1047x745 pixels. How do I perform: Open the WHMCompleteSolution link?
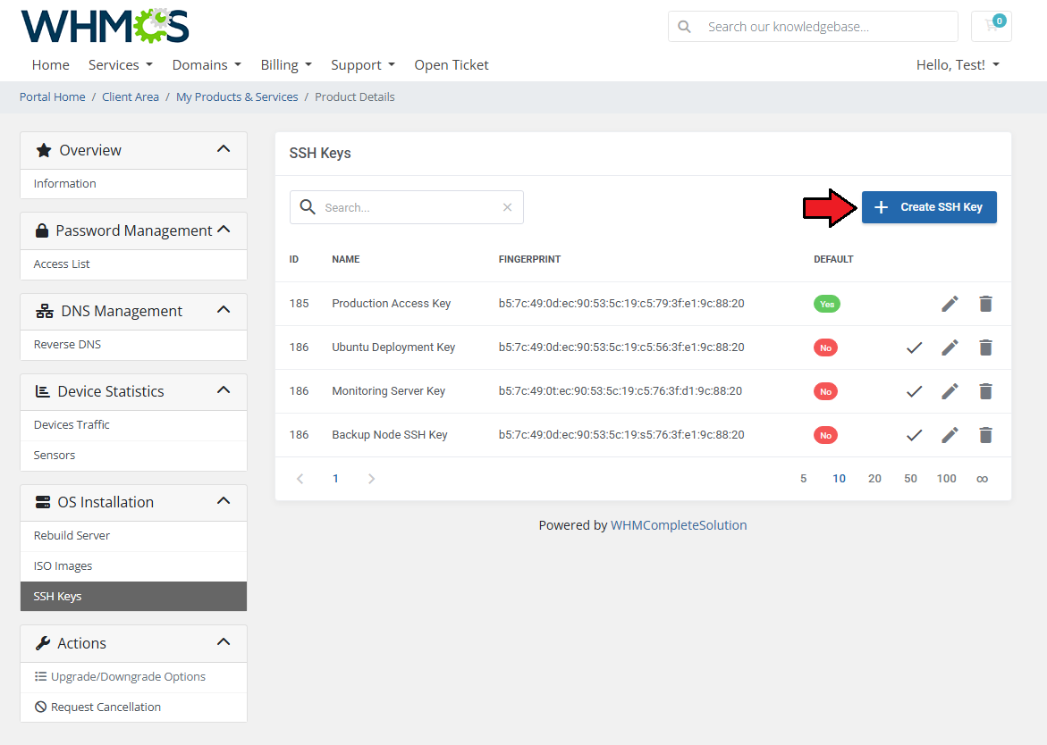click(679, 525)
